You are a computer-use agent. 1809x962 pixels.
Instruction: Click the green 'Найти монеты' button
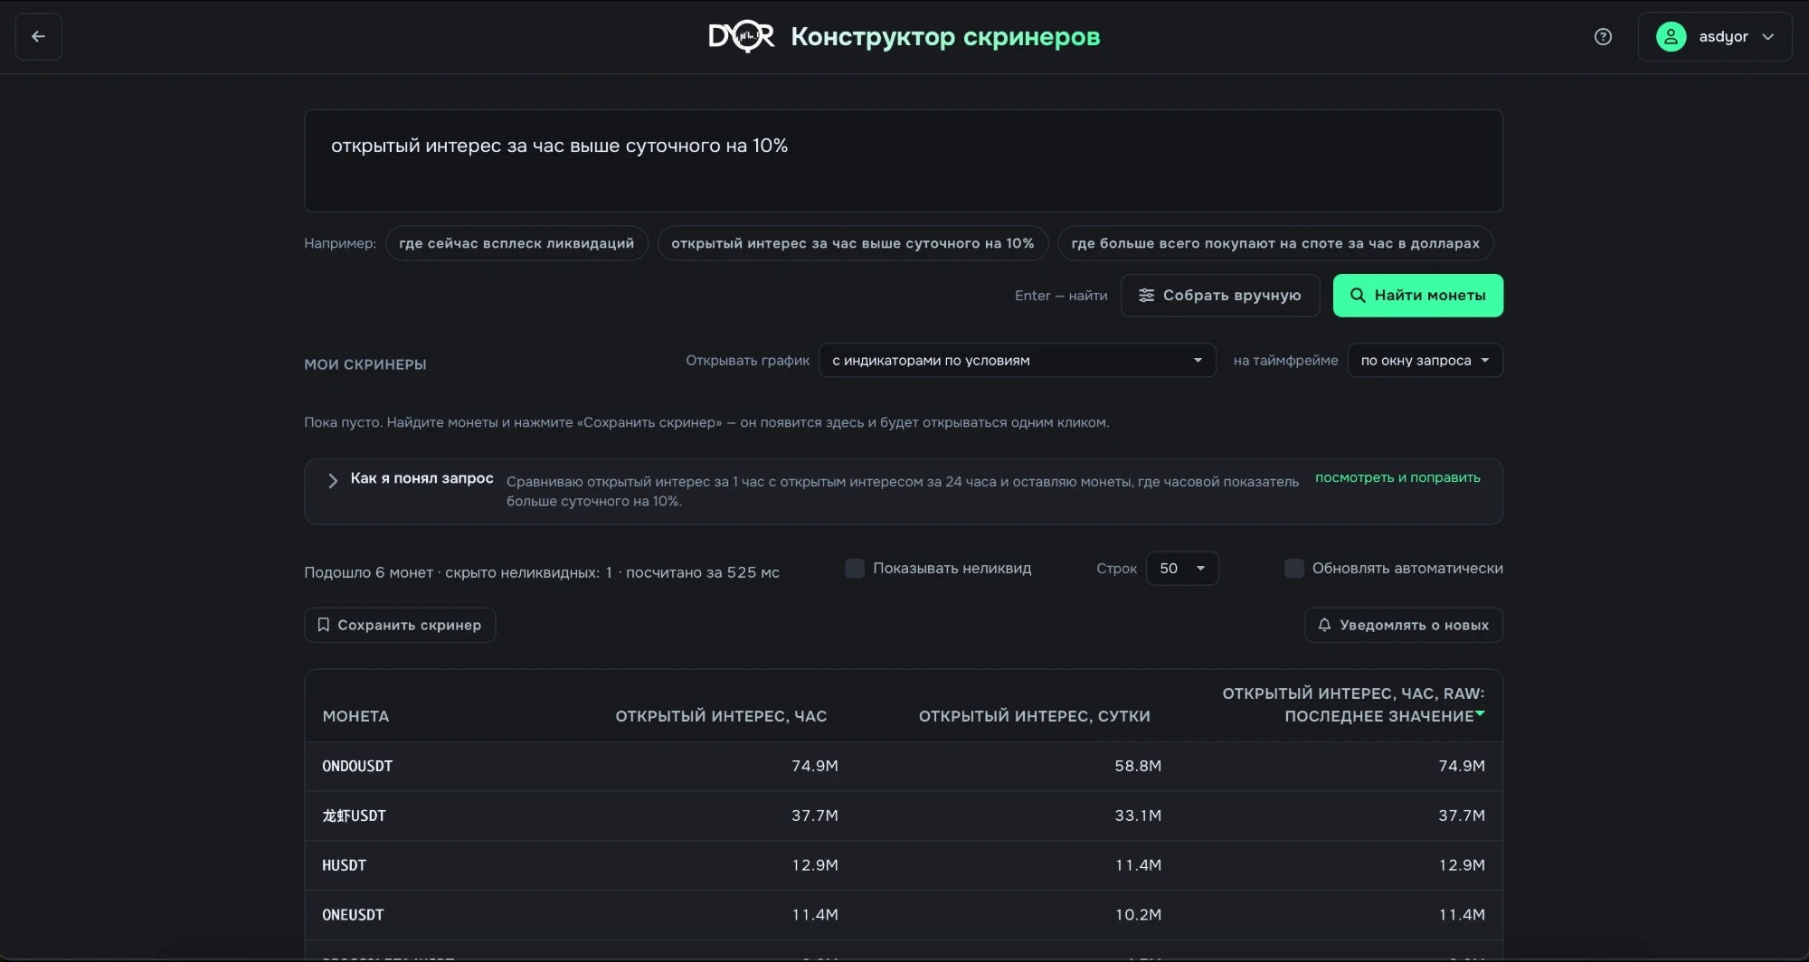tap(1418, 296)
